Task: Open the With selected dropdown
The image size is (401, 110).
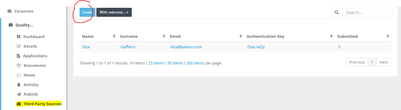Action: [x=114, y=12]
